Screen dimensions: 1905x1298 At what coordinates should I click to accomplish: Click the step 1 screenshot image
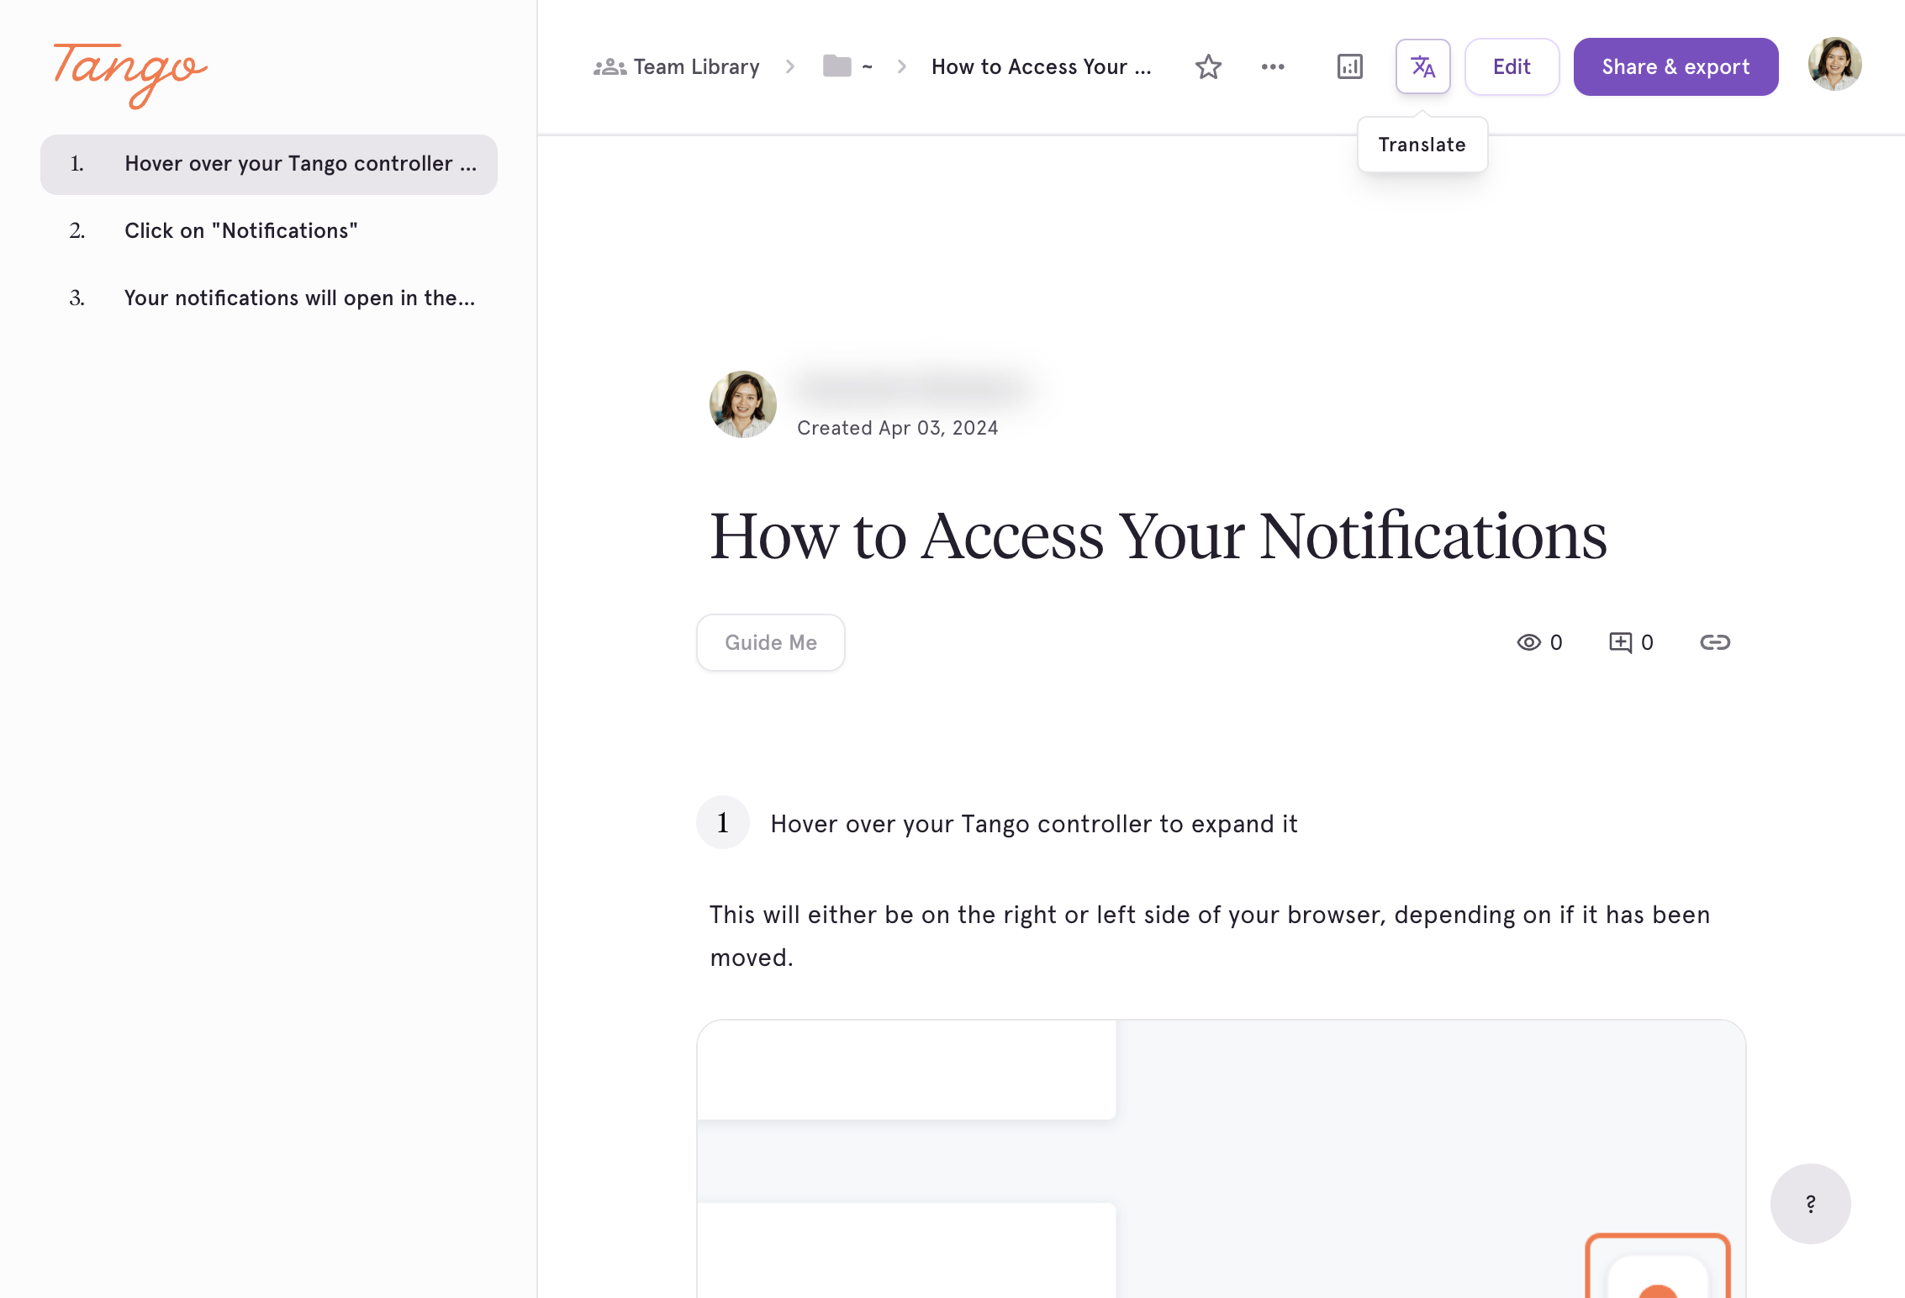(x=1221, y=1159)
